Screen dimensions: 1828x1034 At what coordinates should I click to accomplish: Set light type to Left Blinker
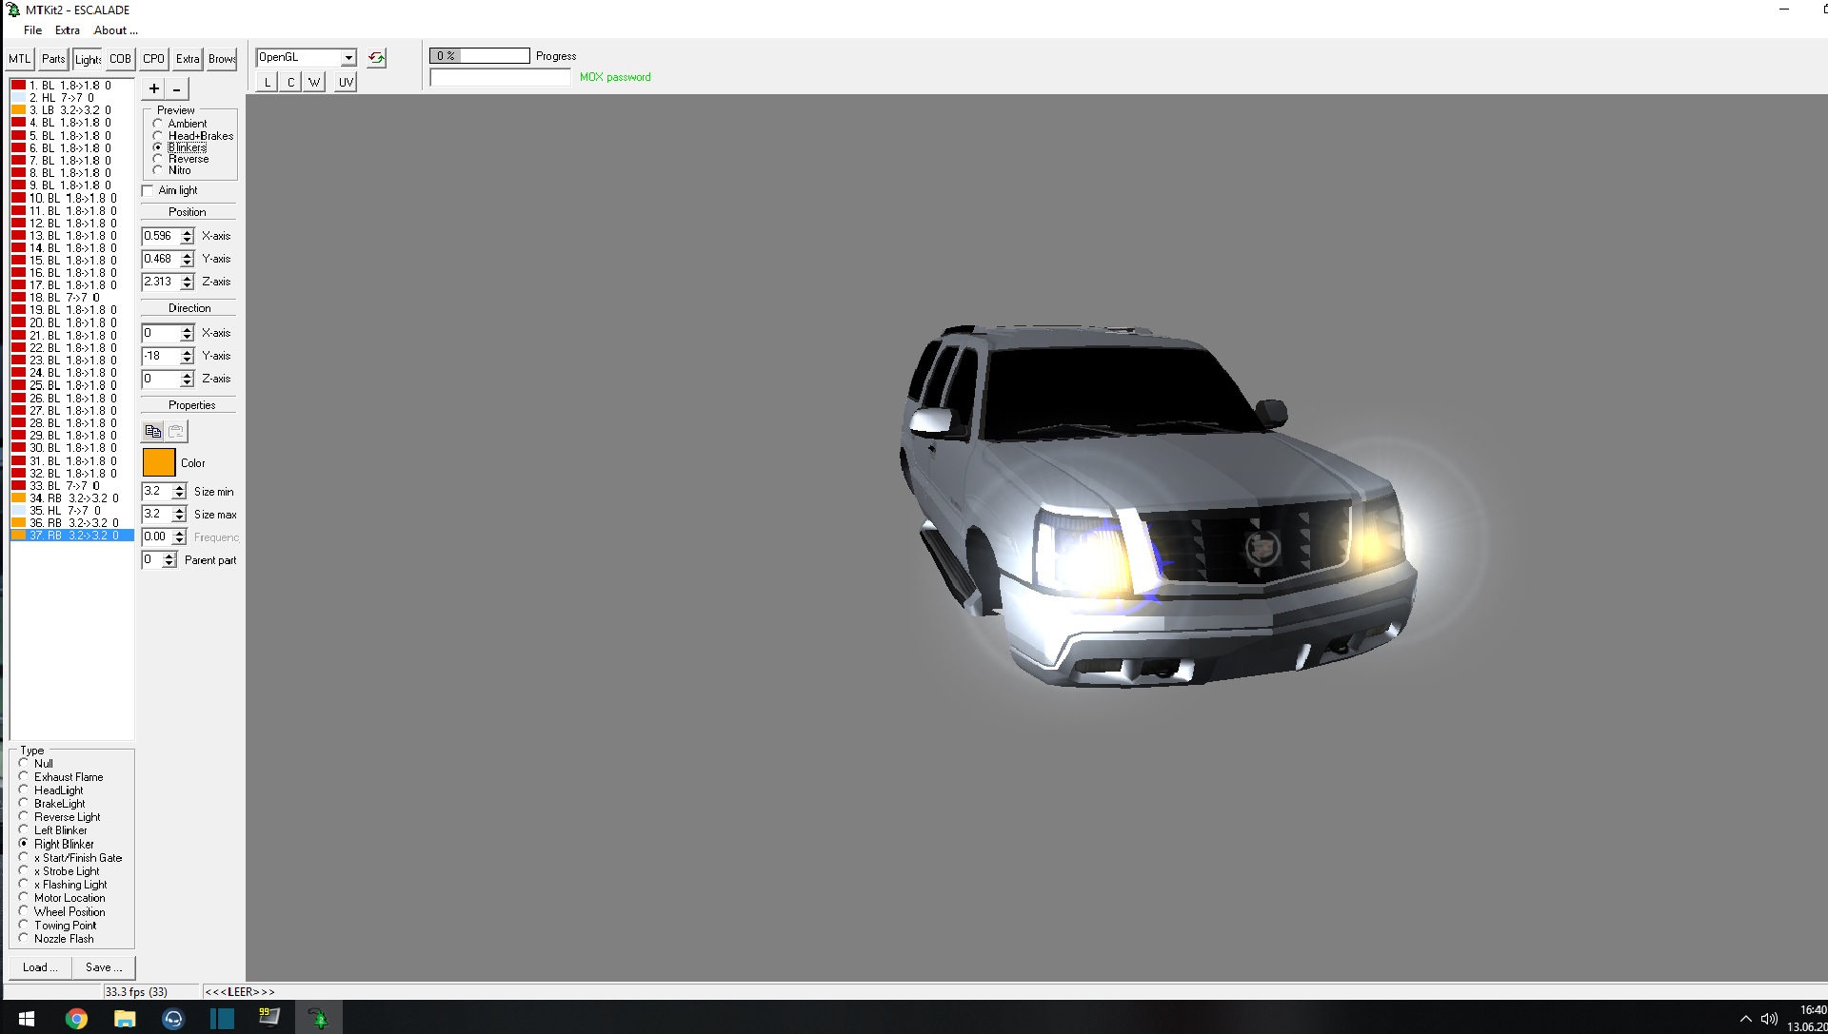pos(24,829)
